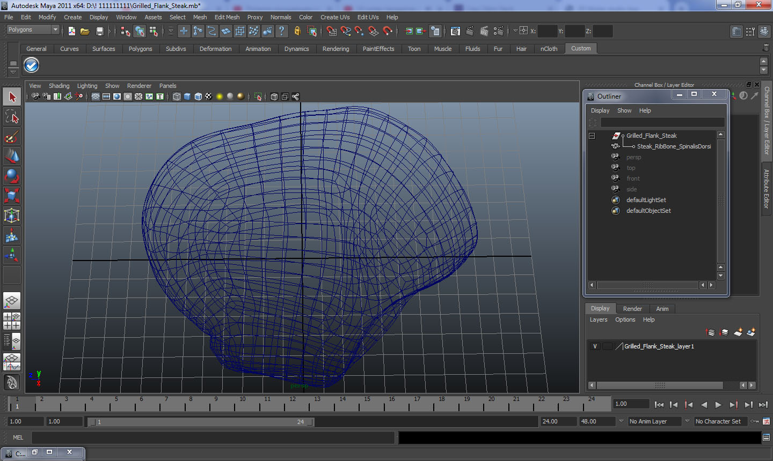Select the arrow Select tool
Image resolution: width=773 pixels, height=461 pixels.
click(x=12, y=97)
